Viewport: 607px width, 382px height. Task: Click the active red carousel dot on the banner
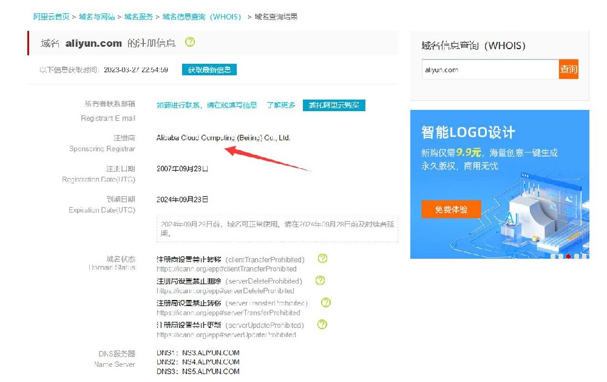[x=568, y=256]
